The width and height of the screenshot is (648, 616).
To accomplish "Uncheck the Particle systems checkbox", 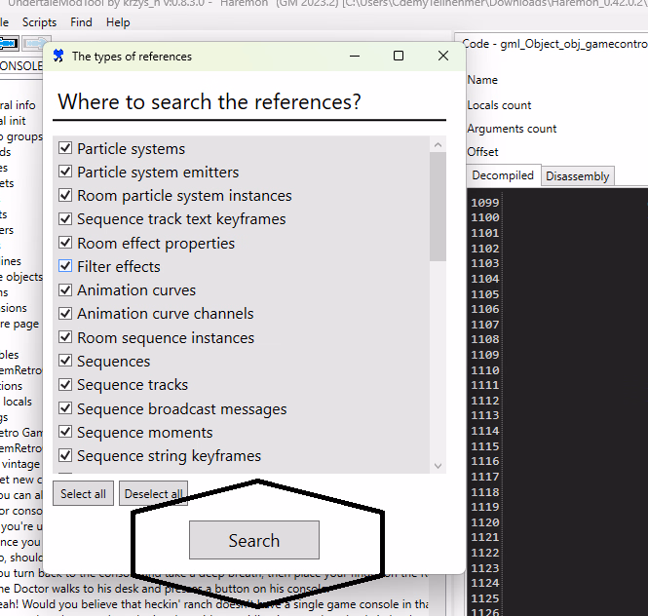I will tap(66, 148).
